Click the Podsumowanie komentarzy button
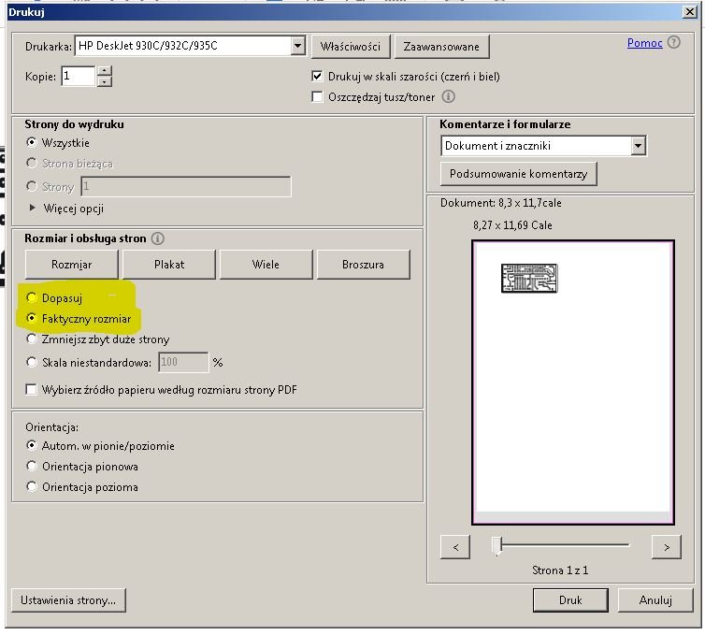Image resolution: width=705 pixels, height=635 pixels. coord(518,174)
